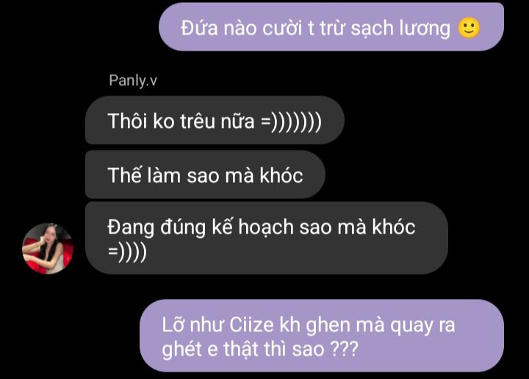Screen dimensions: 529x379
Task: Click 'quay ra' in the bottom purple bubble
Action: (422, 326)
